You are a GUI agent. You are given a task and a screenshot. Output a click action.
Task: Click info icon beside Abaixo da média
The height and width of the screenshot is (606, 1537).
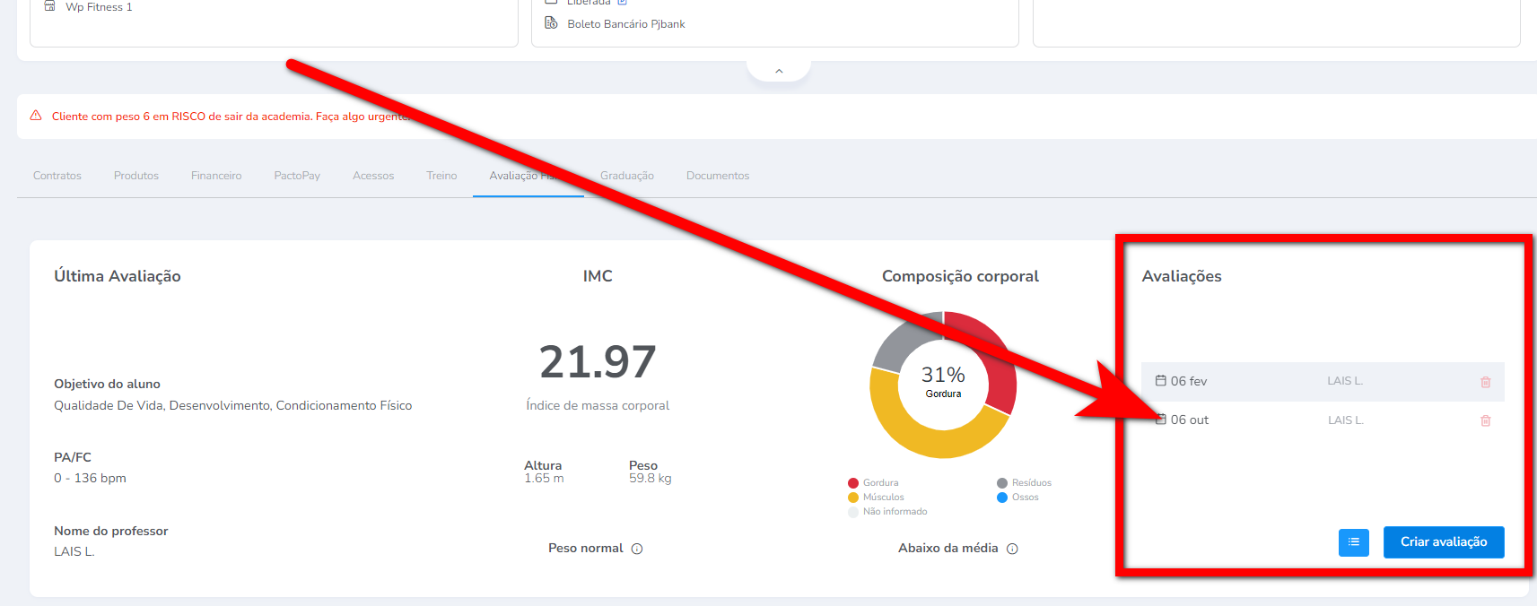tap(1012, 549)
